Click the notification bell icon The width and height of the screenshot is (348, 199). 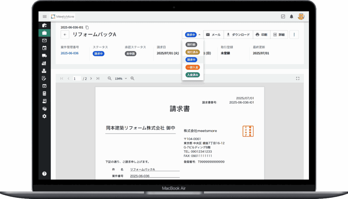tap(291, 16)
